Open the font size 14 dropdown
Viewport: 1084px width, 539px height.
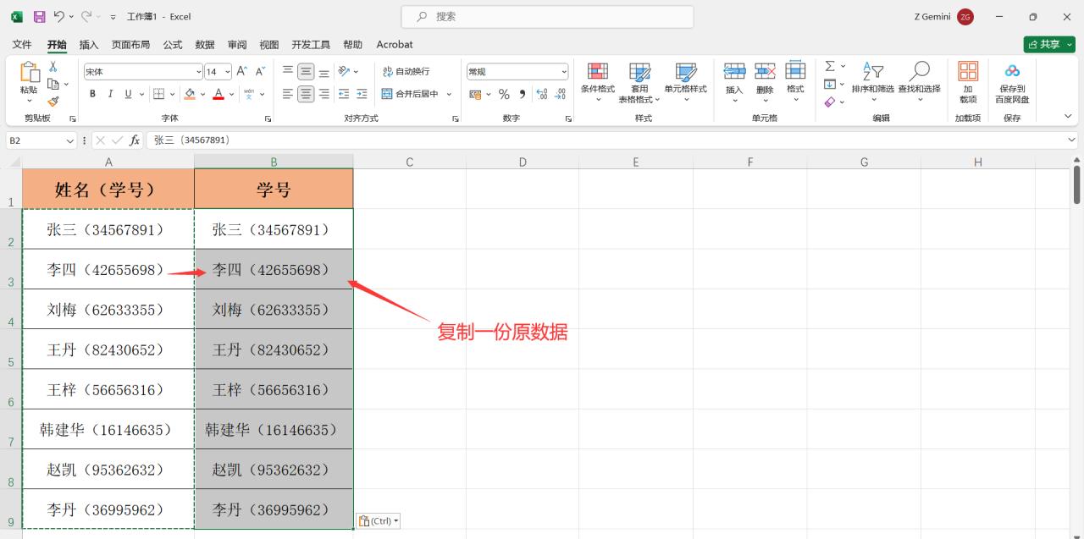click(x=228, y=72)
